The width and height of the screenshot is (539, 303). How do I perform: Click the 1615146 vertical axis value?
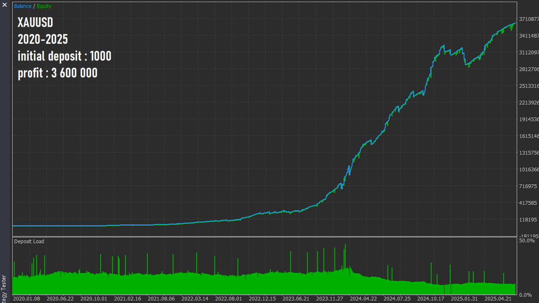529,136
